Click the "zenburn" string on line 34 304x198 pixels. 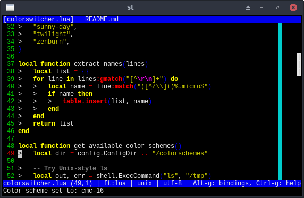pos(49,42)
